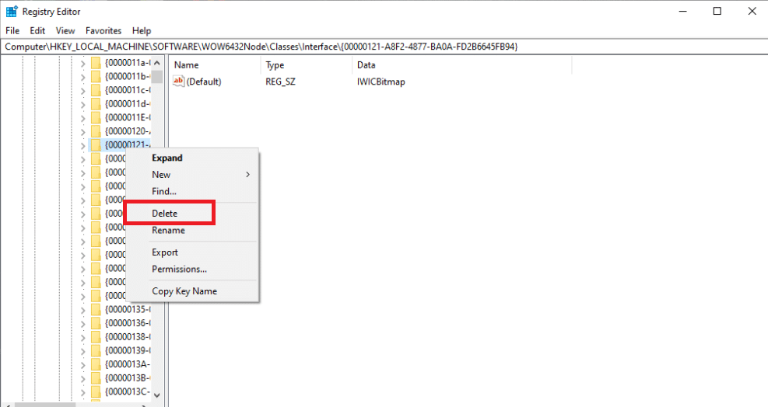Click the folder icon of key {00000136-

(96, 323)
